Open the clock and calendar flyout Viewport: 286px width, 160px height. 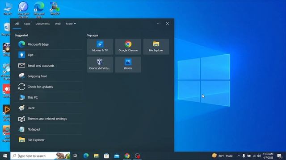point(268,156)
